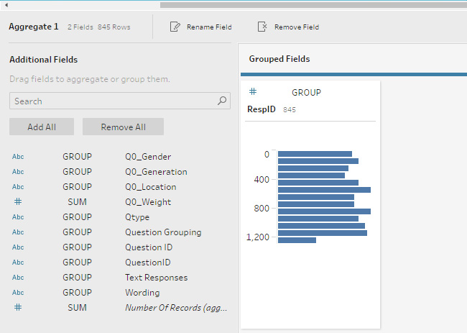Click the number type icon on RespID card
This screenshot has height=333, width=467.
(x=253, y=92)
